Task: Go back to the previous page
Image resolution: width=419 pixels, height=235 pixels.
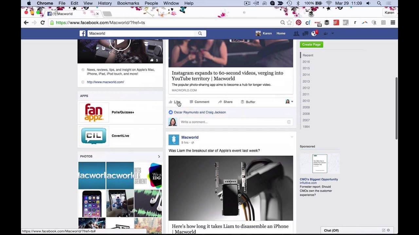Action: point(26,23)
